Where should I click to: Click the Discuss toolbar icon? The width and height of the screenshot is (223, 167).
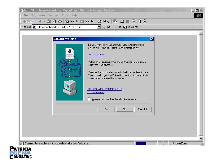(133, 21)
